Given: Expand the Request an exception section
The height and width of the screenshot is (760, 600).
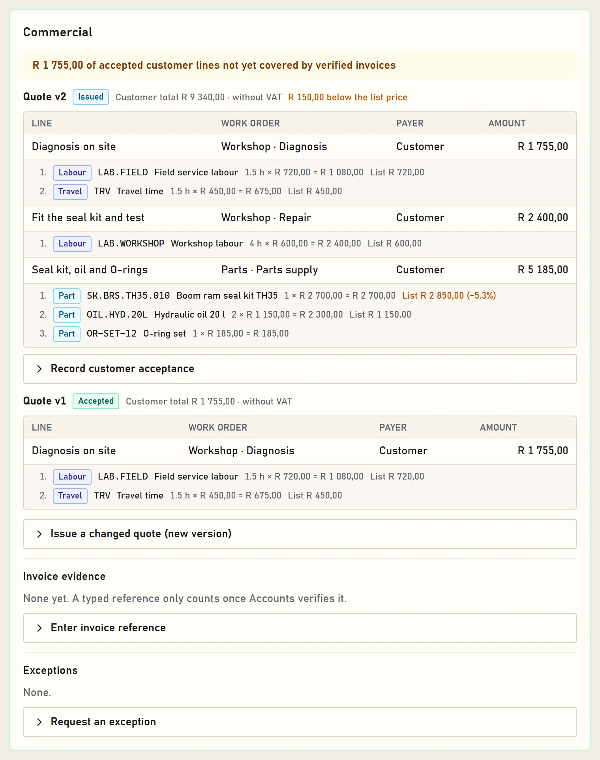Looking at the screenshot, I should pyautogui.click(x=300, y=722).
